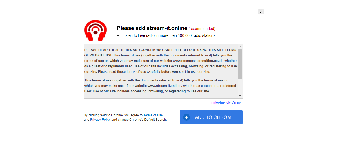Click www.stream-it.online in the terms text
Image resolution: width=345 pixels, height=157 pixels.
click(164, 86)
